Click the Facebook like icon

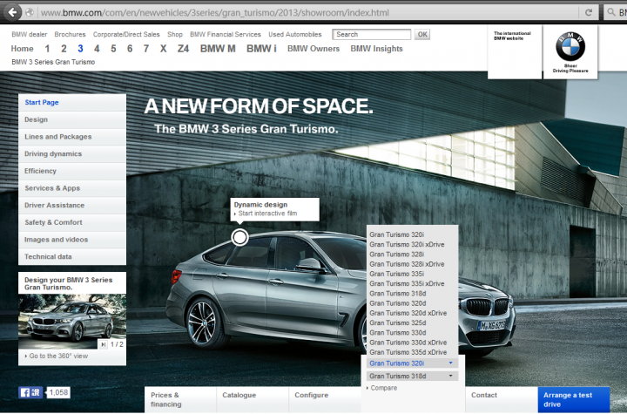coord(30,392)
